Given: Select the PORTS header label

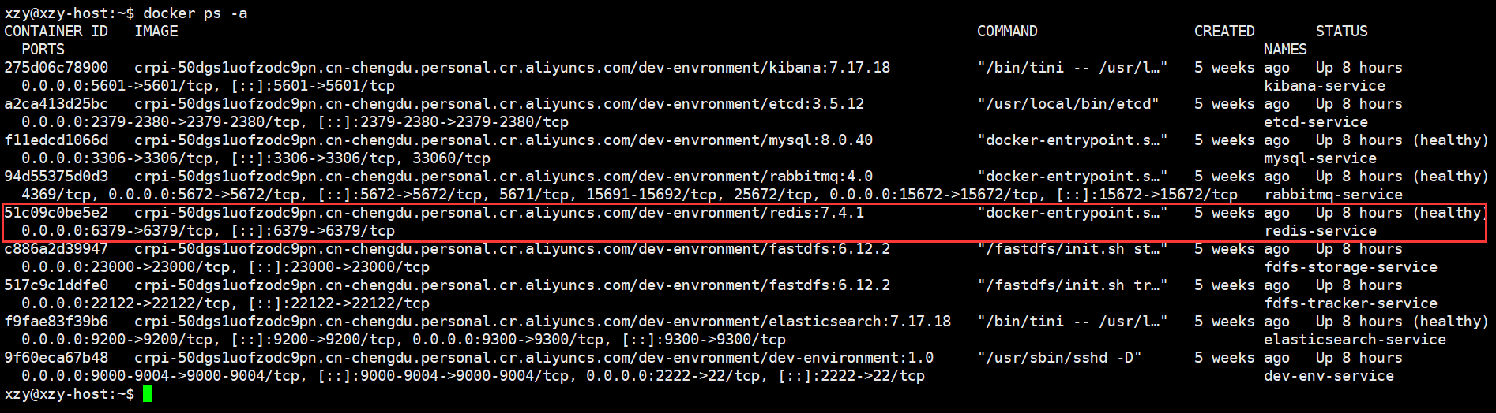Looking at the screenshot, I should tap(43, 50).
